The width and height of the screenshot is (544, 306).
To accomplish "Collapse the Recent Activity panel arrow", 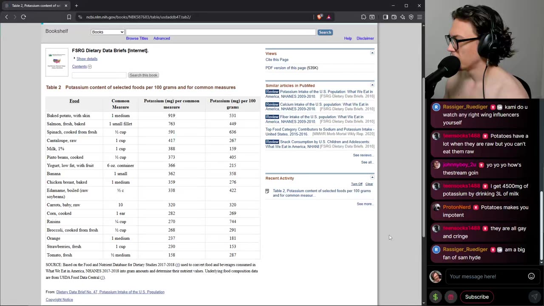I will point(372,178).
